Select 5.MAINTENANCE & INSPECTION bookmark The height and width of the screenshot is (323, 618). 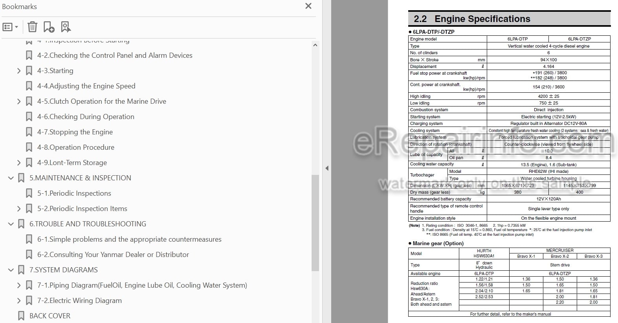coord(80,178)
